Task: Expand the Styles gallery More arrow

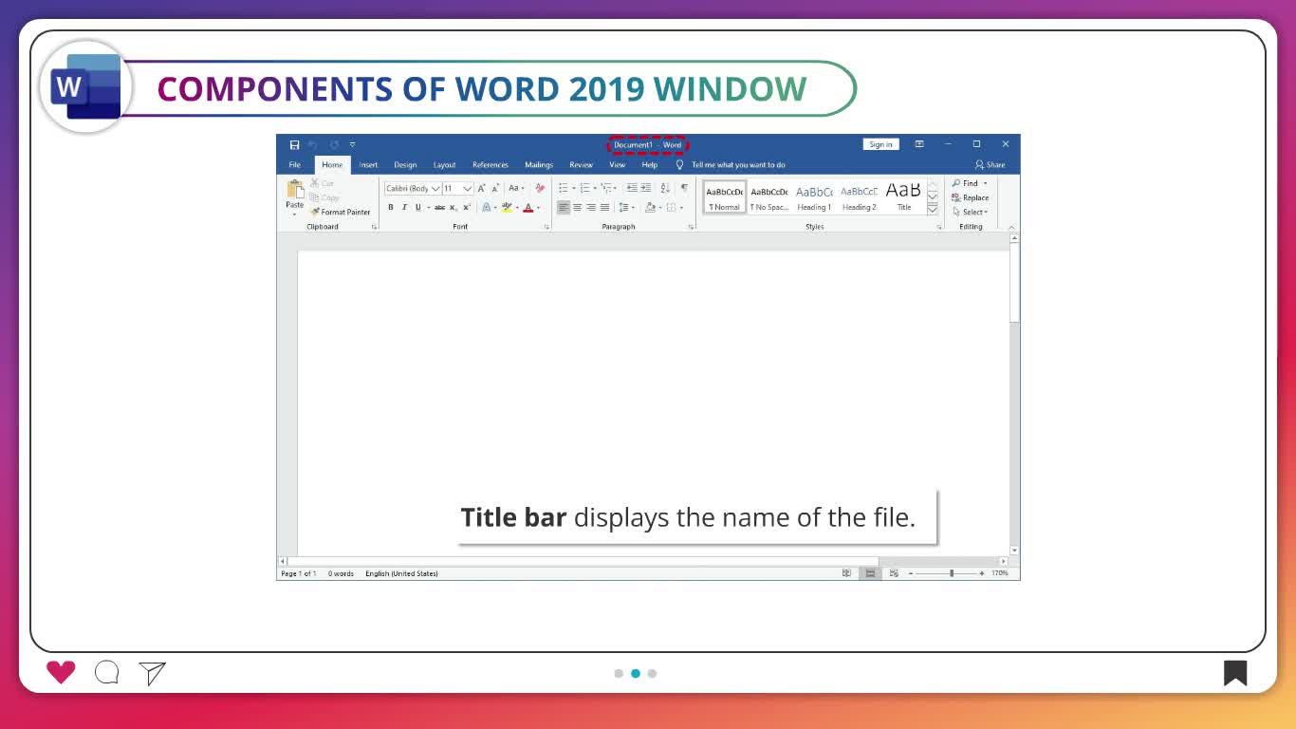Action: 932,209
